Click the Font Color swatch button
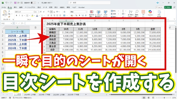The height and width of the screenshot is (99, 177). pos(37,15)
